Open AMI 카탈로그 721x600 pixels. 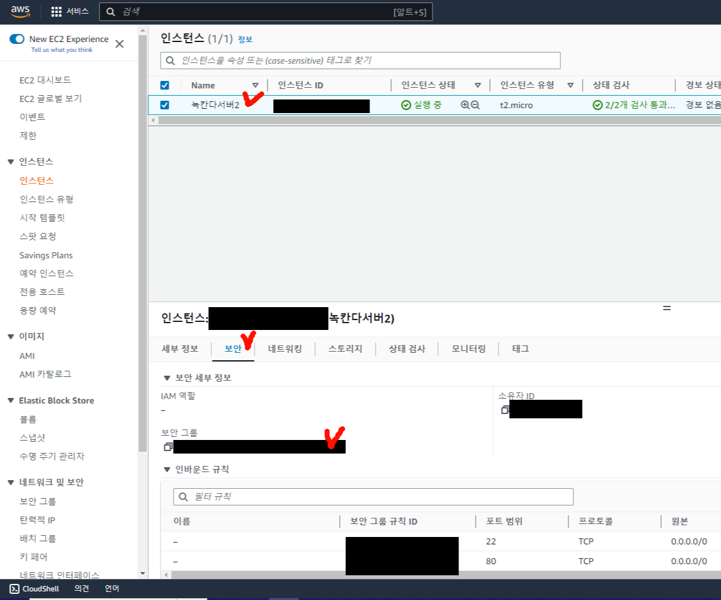pos(46,374)
